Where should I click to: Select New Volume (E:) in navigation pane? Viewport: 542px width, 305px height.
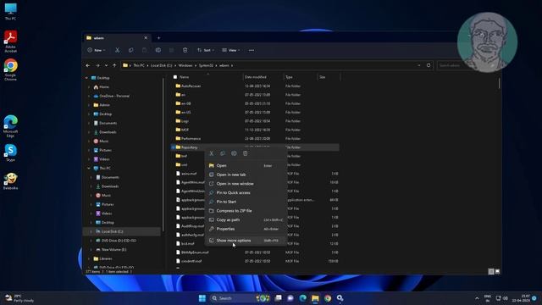(x=113, y=250)
